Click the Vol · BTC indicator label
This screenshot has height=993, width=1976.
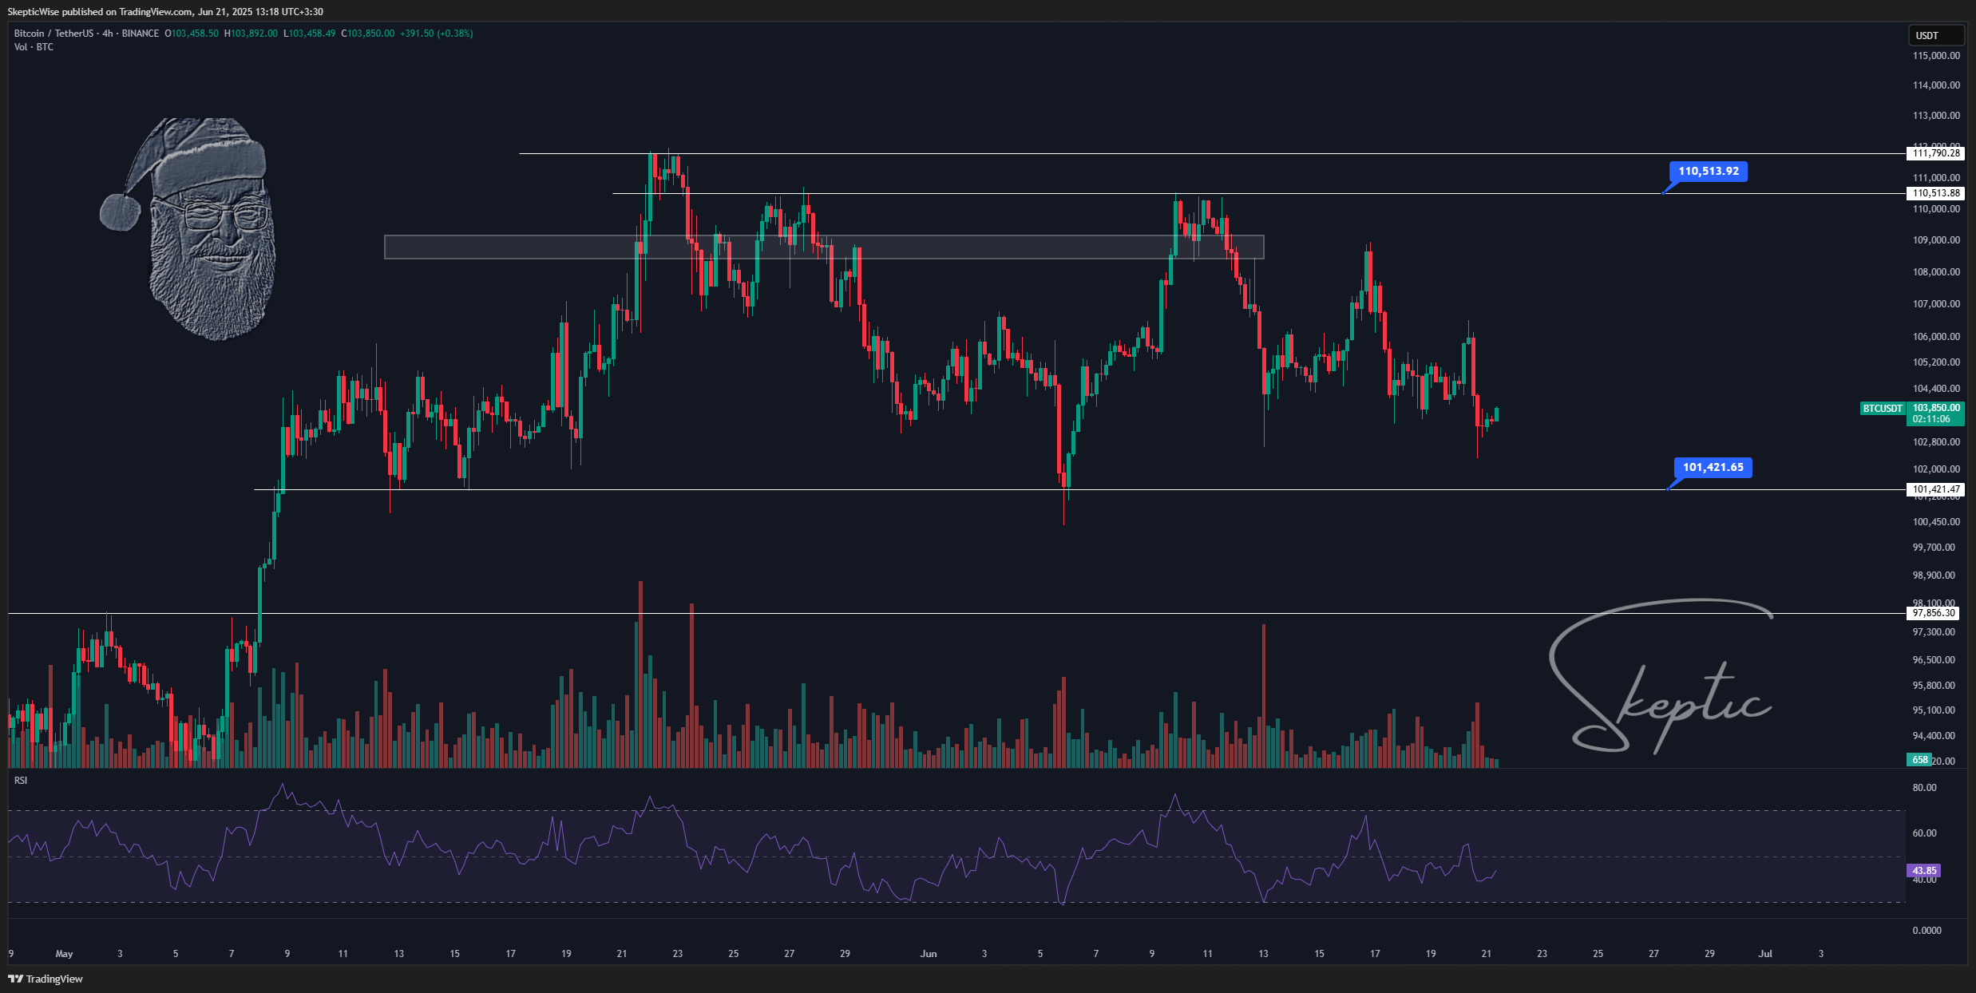pyautogui.click(x=34, y=47)
